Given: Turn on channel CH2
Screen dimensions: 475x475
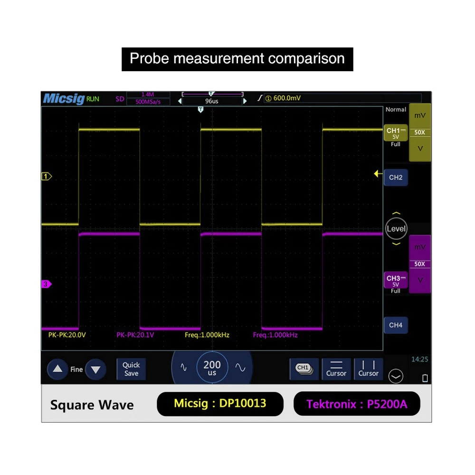Looking at the screenshot, I should coord(396,177).
